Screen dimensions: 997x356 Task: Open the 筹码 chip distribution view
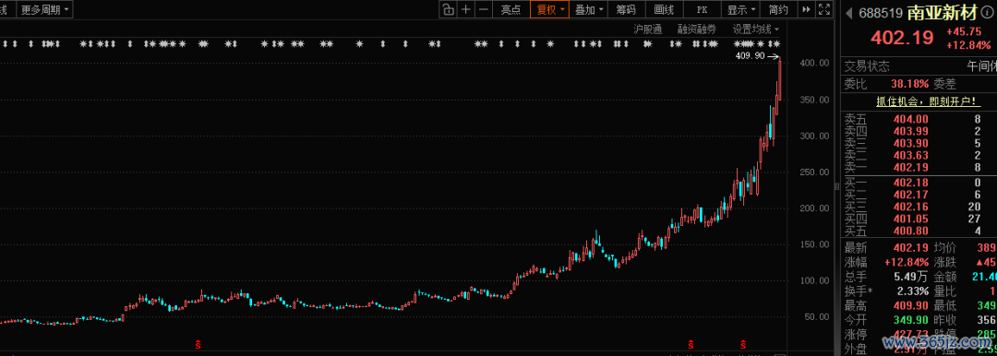626,9
